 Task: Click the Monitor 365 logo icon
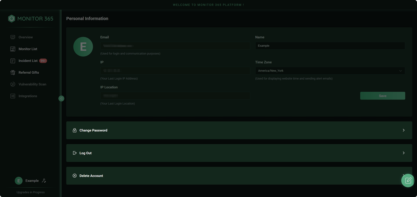pyautogui.click(x=11, y=19)
